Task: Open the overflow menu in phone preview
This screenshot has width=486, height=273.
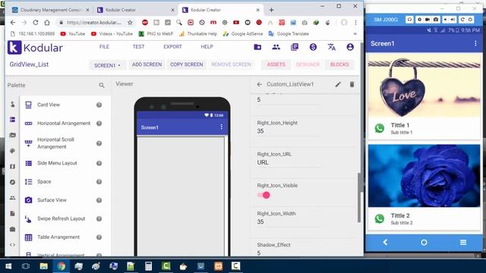Action: (x=221, y=127)
